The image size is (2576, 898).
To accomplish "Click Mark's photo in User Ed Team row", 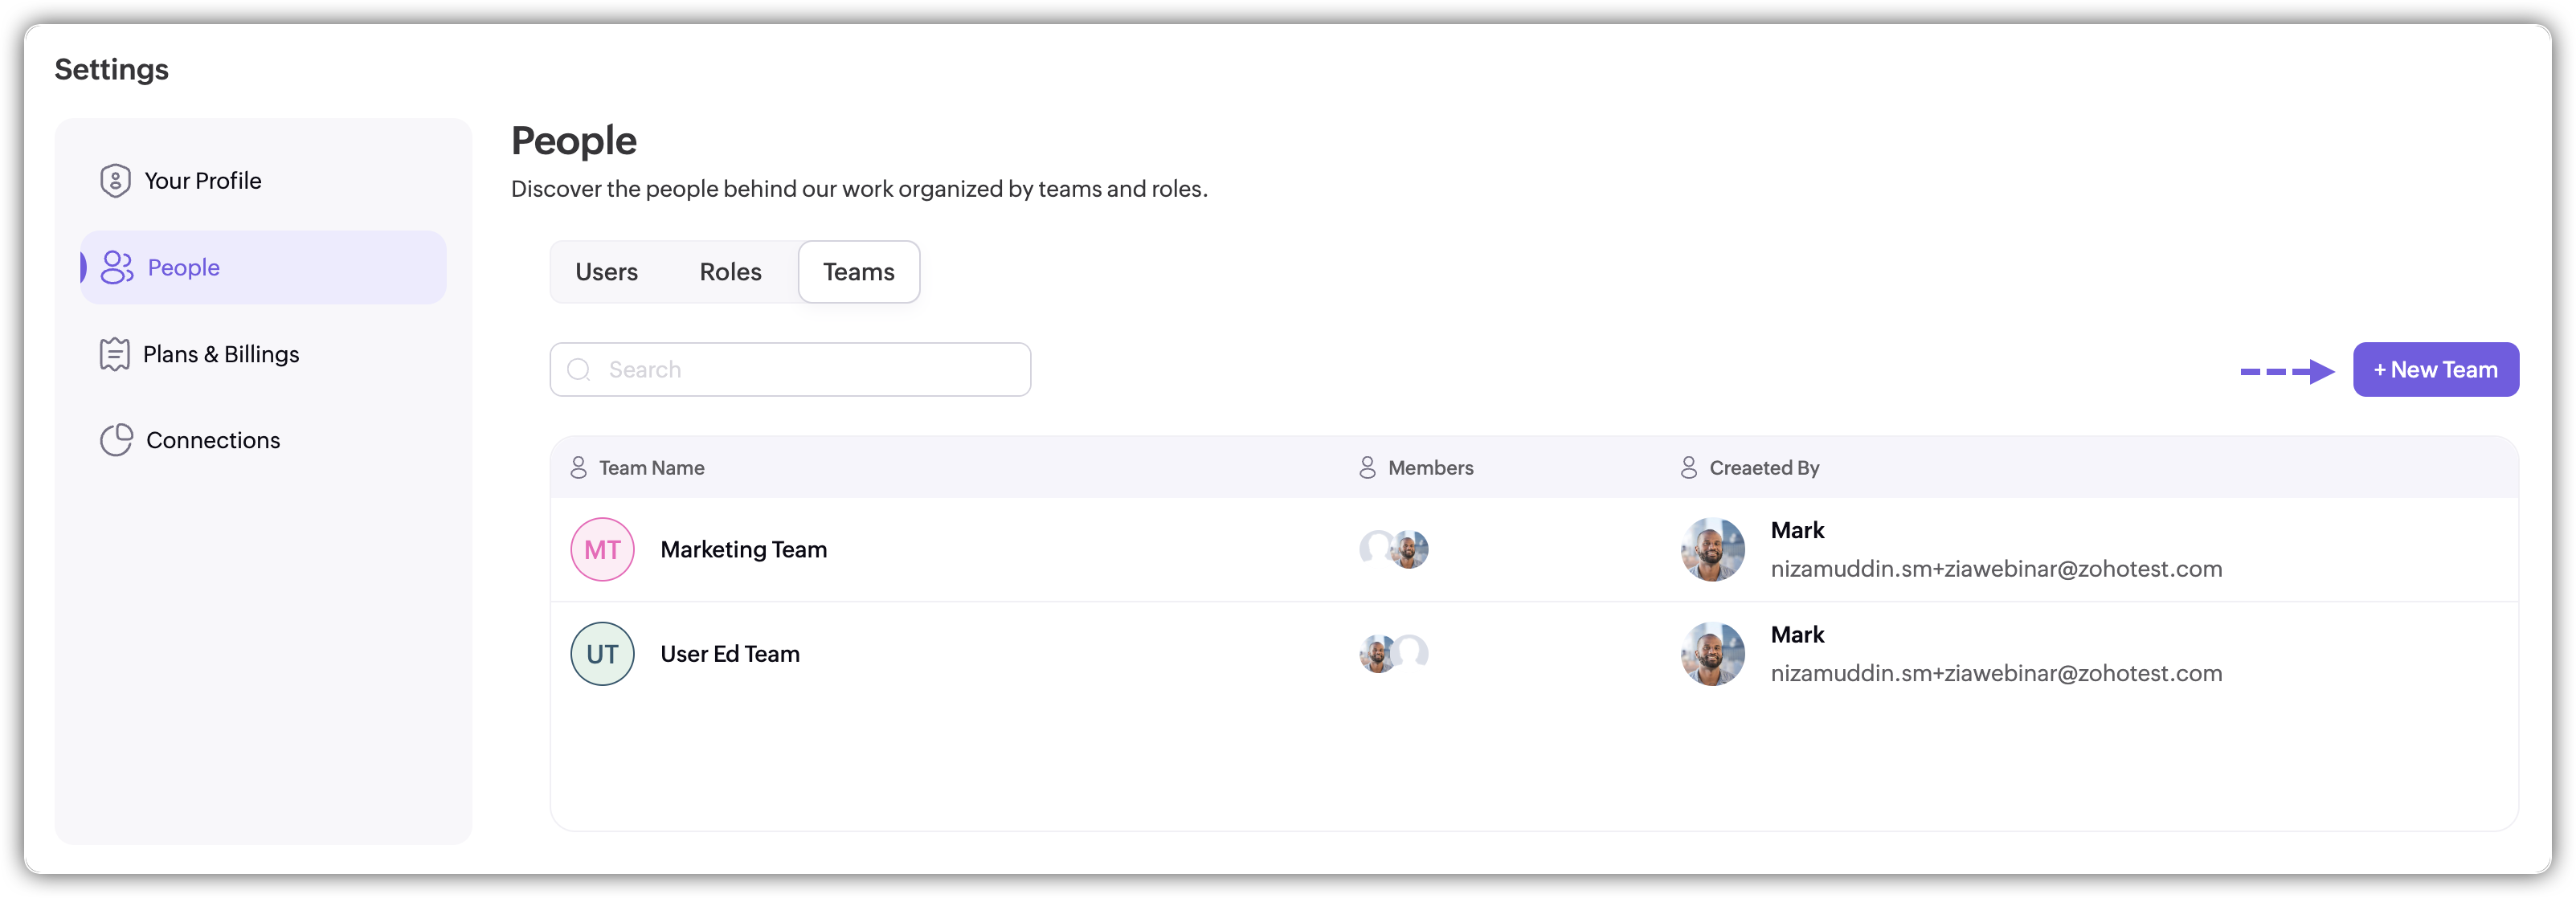I will click(1712, 654).
